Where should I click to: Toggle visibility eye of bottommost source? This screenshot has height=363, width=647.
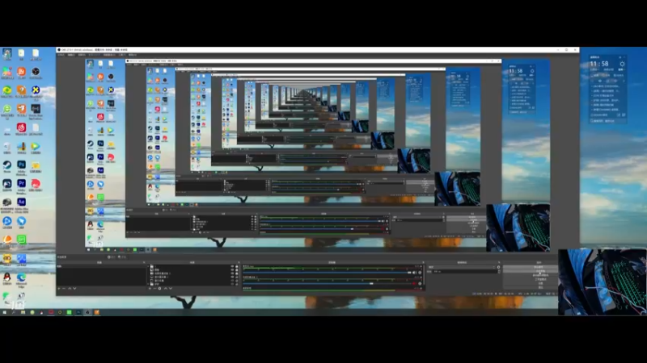pos(232,284)
